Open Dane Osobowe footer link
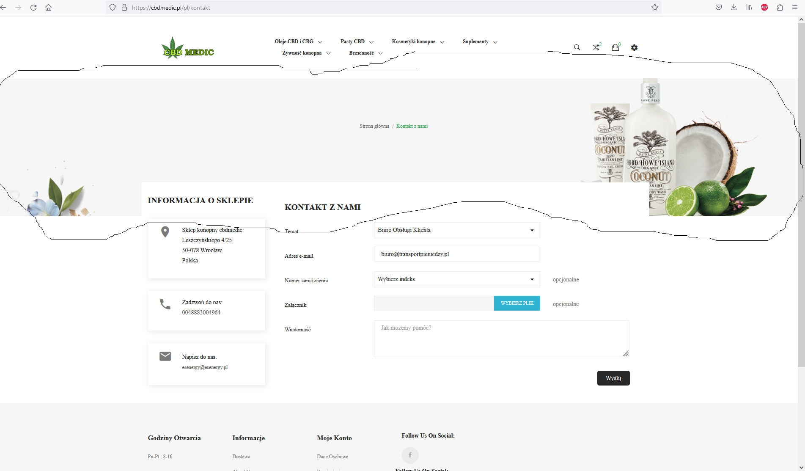The width and height of the screenshot is (805, 471). click(332, 457)
